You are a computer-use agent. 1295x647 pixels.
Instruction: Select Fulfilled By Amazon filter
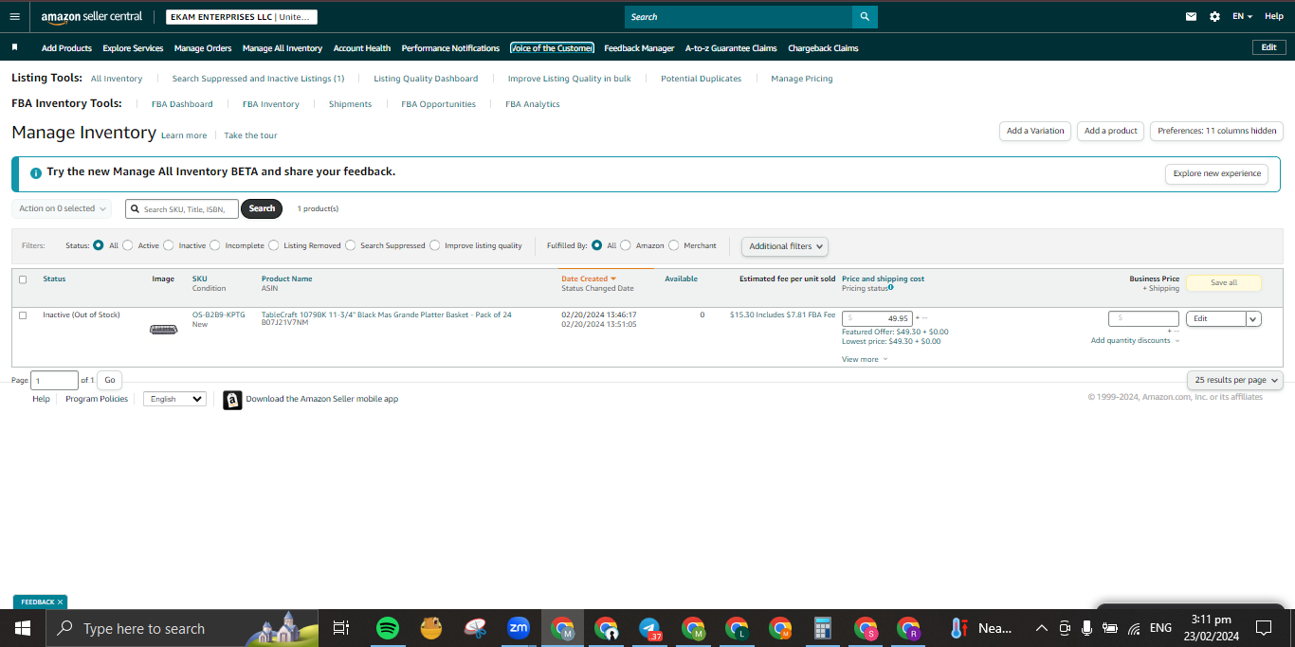[x=626, y=245]
